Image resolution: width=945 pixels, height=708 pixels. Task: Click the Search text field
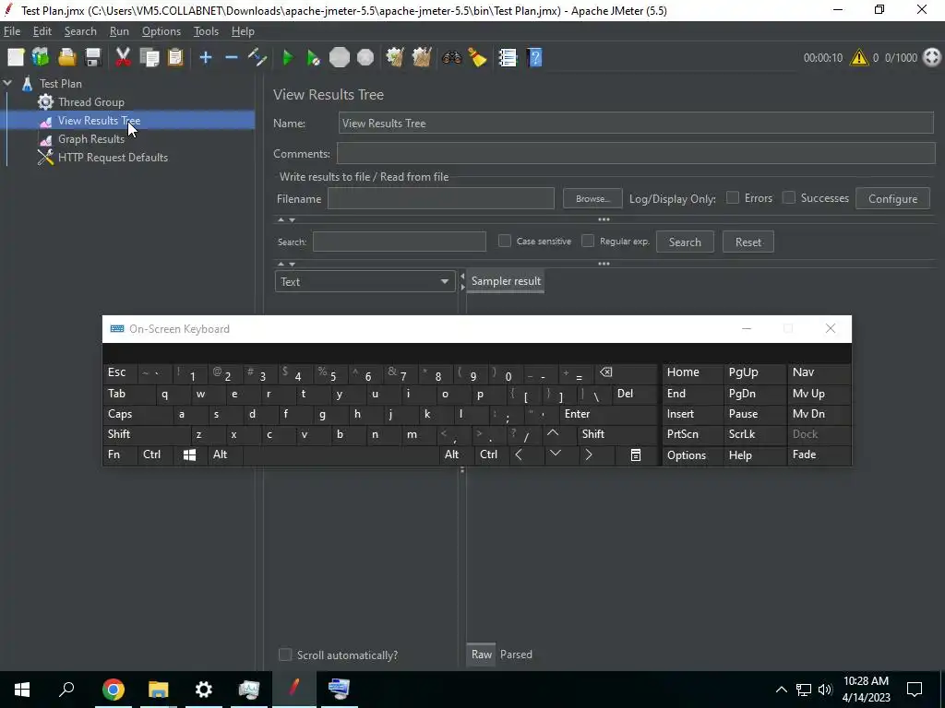tap(399, 242)
